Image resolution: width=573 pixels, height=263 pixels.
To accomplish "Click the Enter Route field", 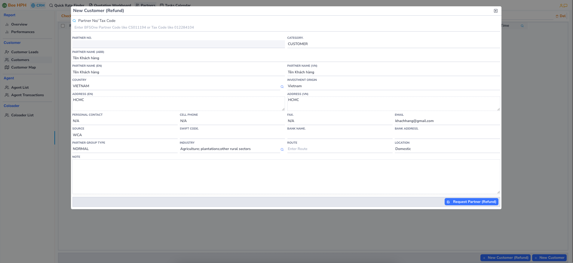I will [340, 149].
